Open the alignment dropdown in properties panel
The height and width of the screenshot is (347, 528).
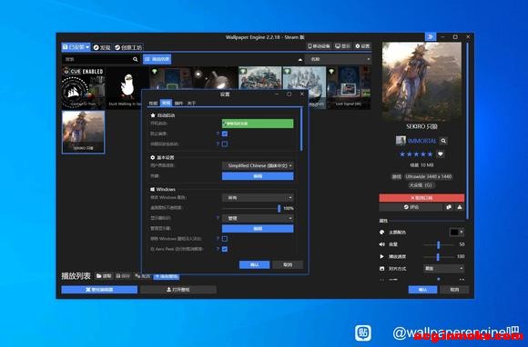tap(443, 268)
